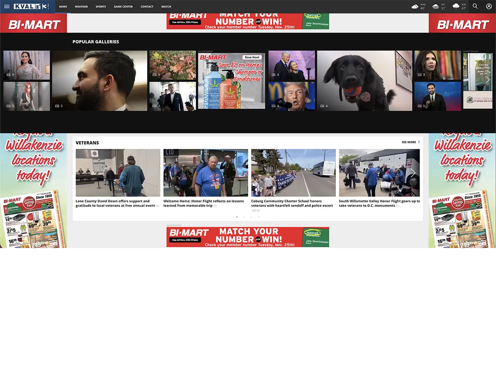Open the gallery of the red-haired woman
The width and height of the screenshot is (496, 387).
pyautogui.click(x=27, y=96)
